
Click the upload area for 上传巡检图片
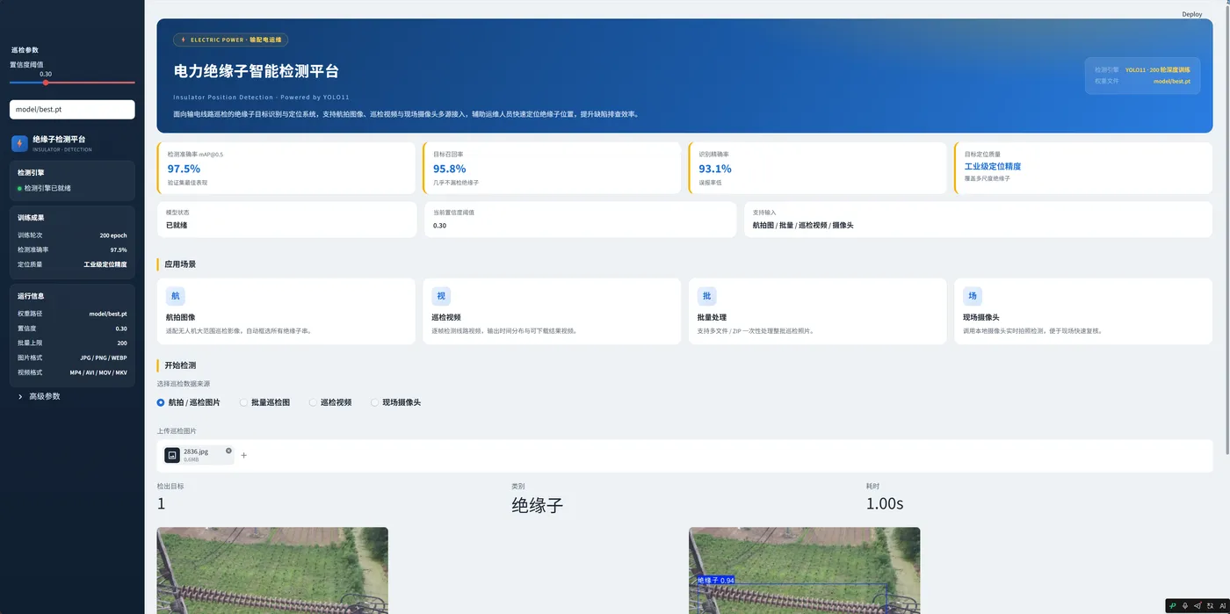coord(684,455)
